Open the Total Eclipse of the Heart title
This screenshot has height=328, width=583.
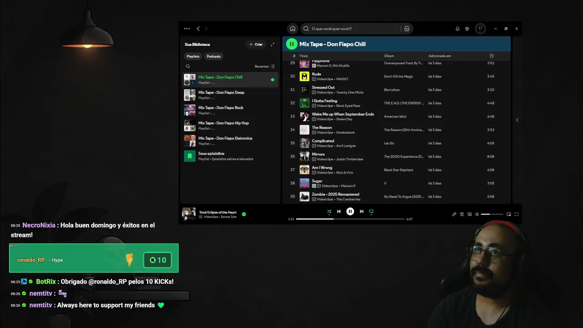point(218,212)
